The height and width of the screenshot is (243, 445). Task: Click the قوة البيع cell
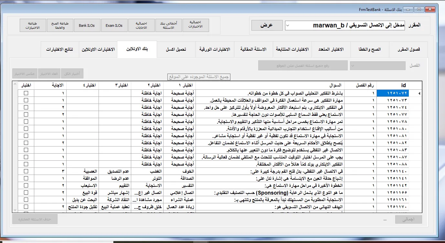(x=83, y=192)
